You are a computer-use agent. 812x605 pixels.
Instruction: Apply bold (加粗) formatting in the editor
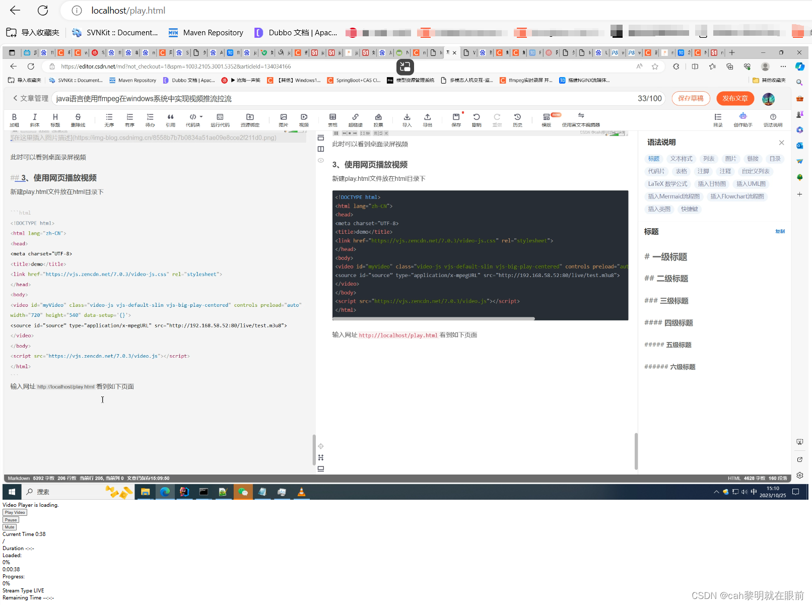[14, 120]
